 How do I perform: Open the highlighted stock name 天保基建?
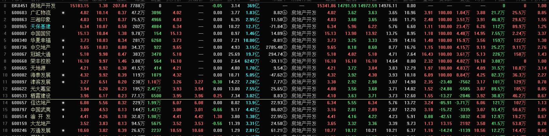(x=40, y=27)
